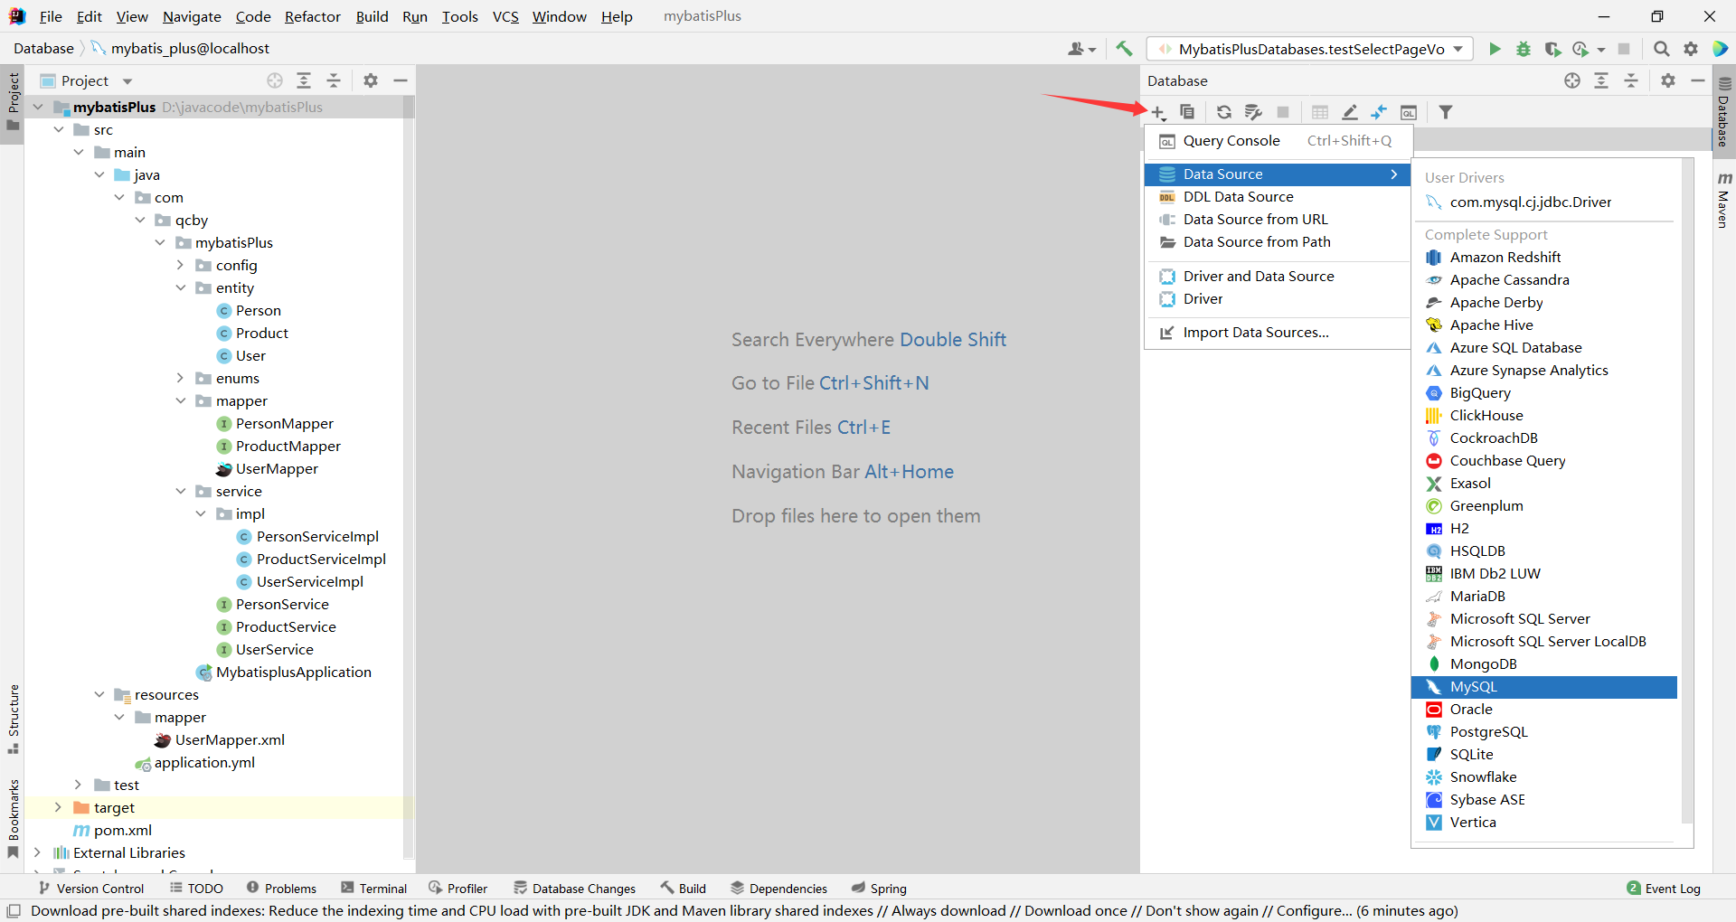Collapse all in the Project panel
Image resolution: width=1736 pixels, height=922 pixels.
(334, 80)
